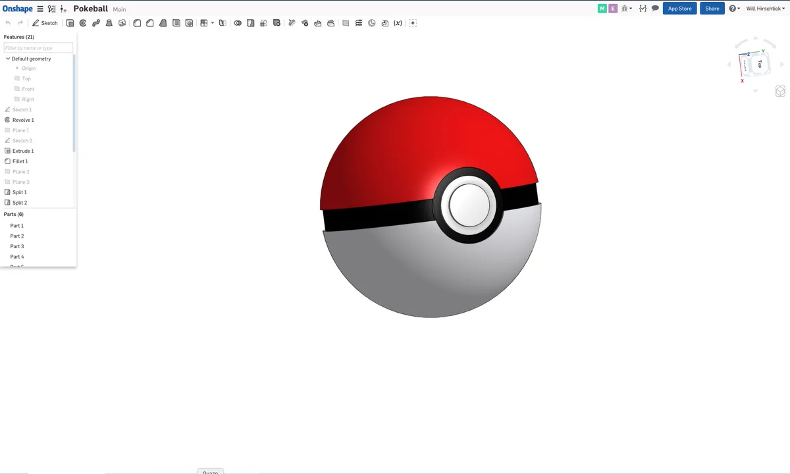790x474 pixels.
Task: Select the Thicken tool in the toolbar
Action: 122,23
